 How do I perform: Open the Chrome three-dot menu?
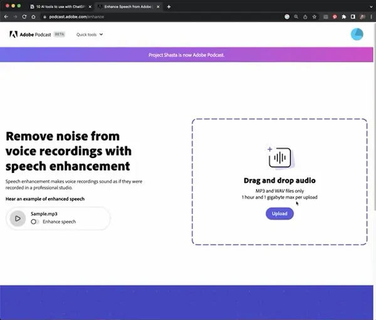click(371, 17)
